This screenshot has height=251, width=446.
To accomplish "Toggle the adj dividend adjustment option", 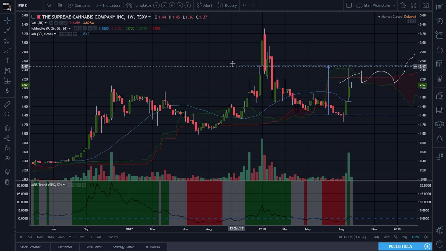I will [377, 237].
